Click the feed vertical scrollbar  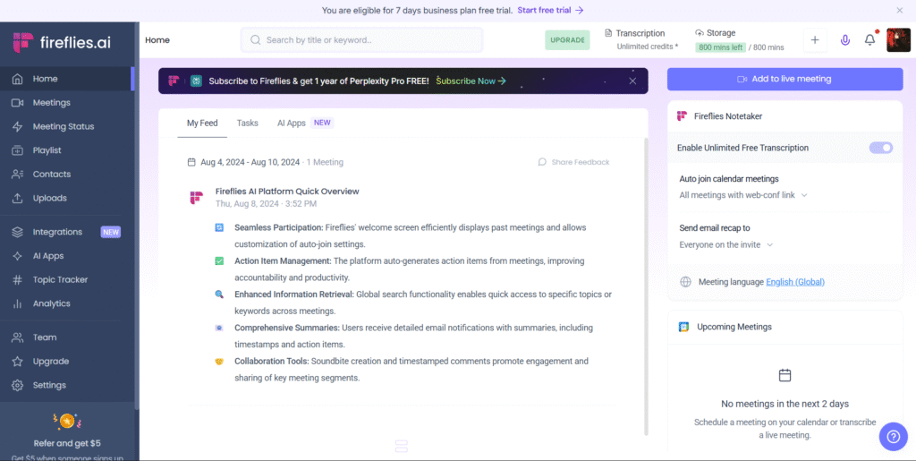click(x=646, y=286)
